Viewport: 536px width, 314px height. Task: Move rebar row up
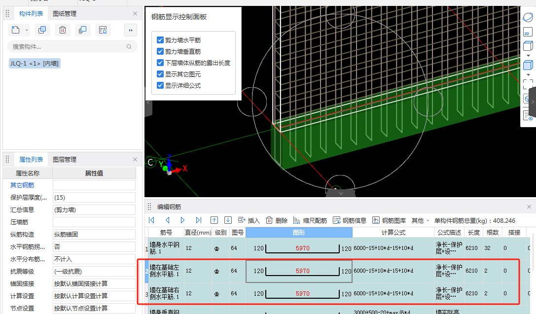[214, 220]
